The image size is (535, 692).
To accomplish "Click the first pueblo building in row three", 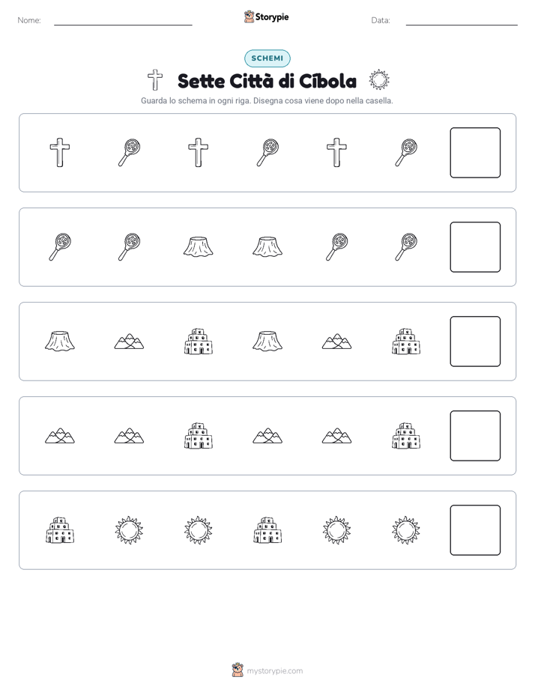I will [199, 342].
